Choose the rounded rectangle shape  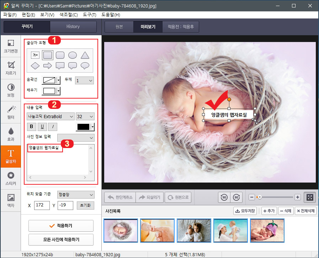[x=60, y=55]
